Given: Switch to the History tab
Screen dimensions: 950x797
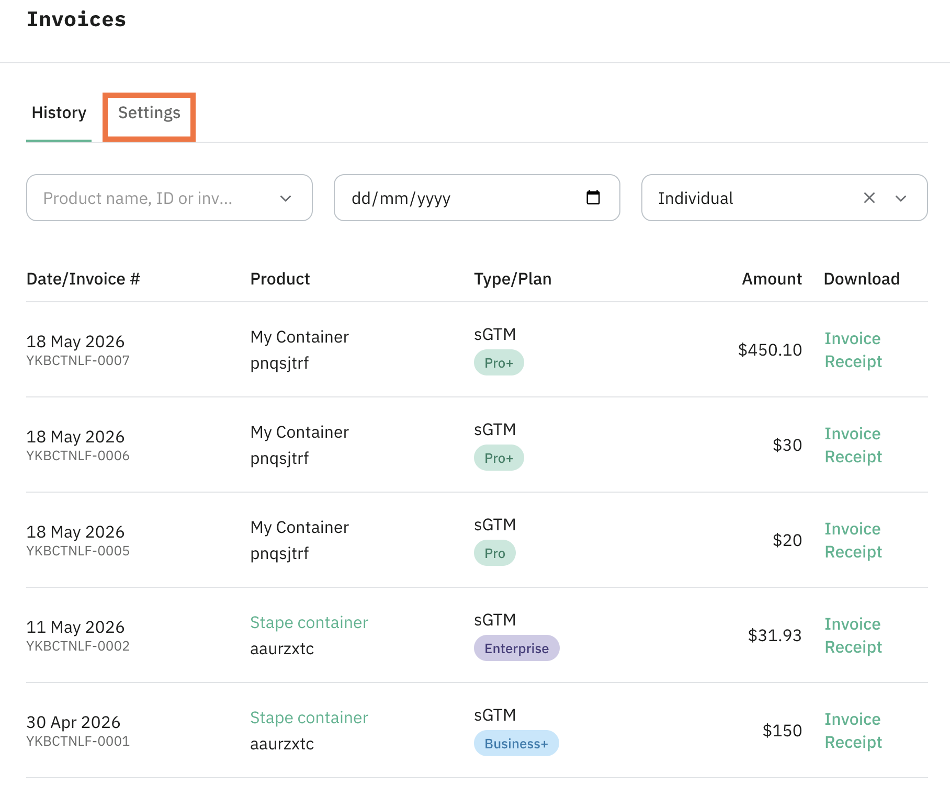Looking at the screenshot, I should point(59,113).
